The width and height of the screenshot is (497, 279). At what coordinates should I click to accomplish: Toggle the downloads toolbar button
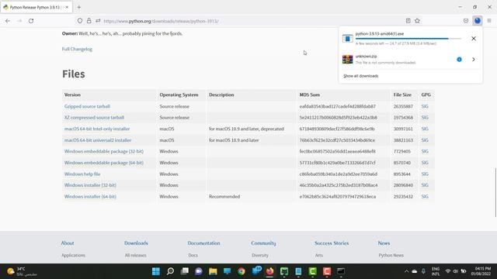(x=478, y=21)
